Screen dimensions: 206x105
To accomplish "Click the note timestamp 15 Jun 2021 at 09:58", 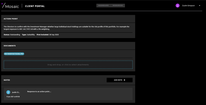I will point(13,97).
